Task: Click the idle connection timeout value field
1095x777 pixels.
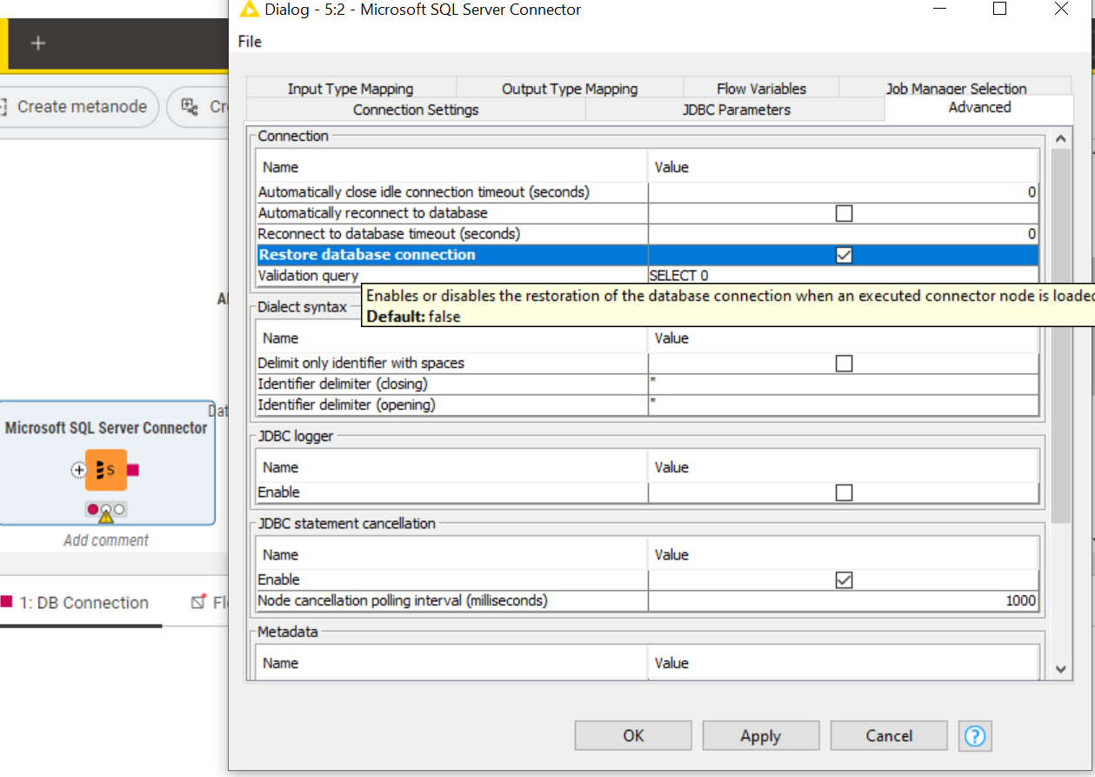Action: coord(843,192)
